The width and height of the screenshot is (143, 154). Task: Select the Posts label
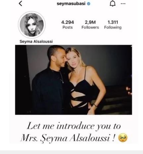click(68, 27)
